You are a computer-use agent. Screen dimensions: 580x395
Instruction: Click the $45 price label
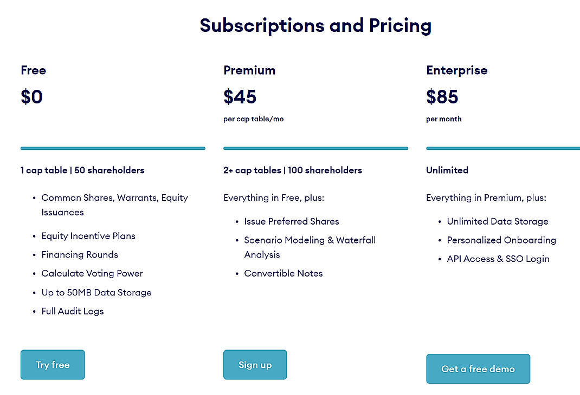tap(239, 97)
